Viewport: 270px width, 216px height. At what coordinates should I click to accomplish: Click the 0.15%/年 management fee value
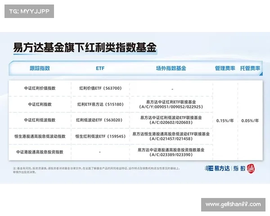tap(225, 121)
